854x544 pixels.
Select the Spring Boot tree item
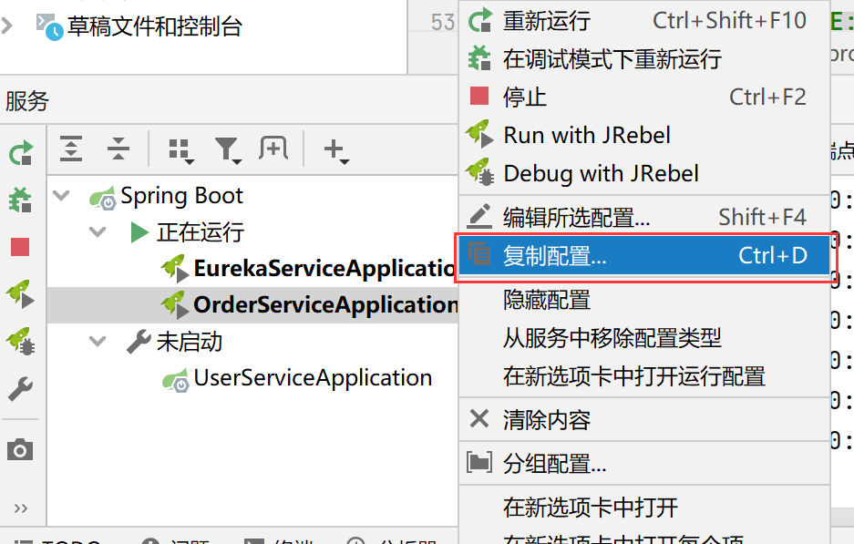click(x=181, y=196)
